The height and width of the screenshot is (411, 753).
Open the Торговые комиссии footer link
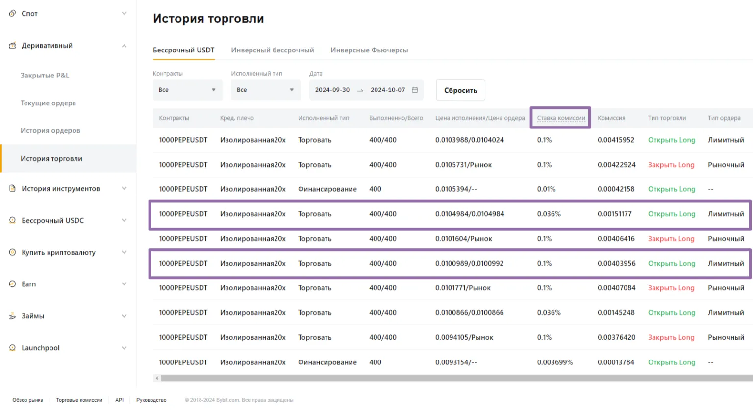click(79, 400)
